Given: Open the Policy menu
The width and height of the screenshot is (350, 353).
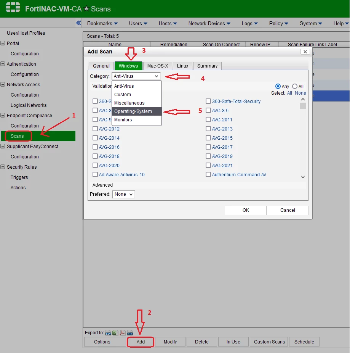Looking at the screenshot, I should pos(278,23).
